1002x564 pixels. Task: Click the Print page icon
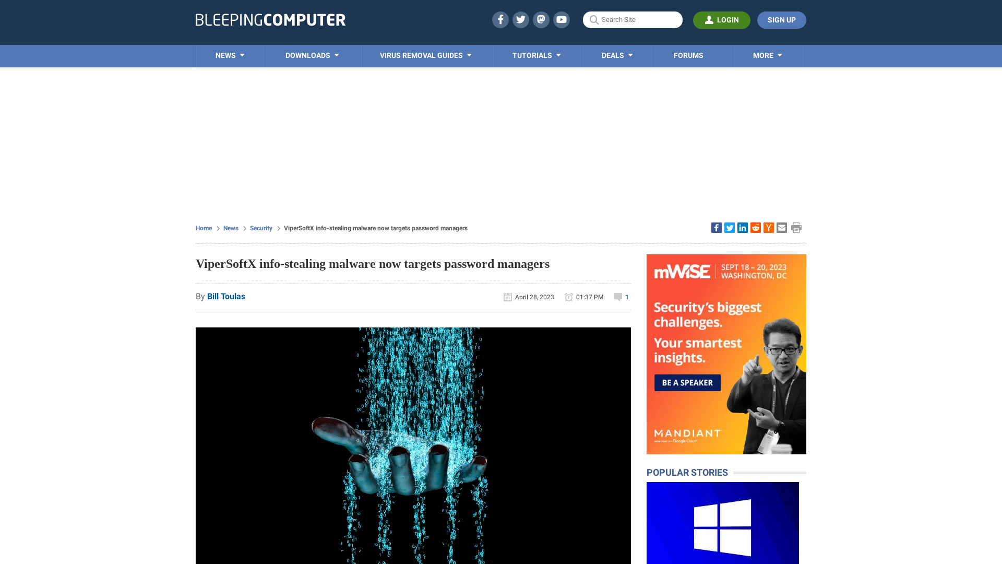[x=796, y=228]
